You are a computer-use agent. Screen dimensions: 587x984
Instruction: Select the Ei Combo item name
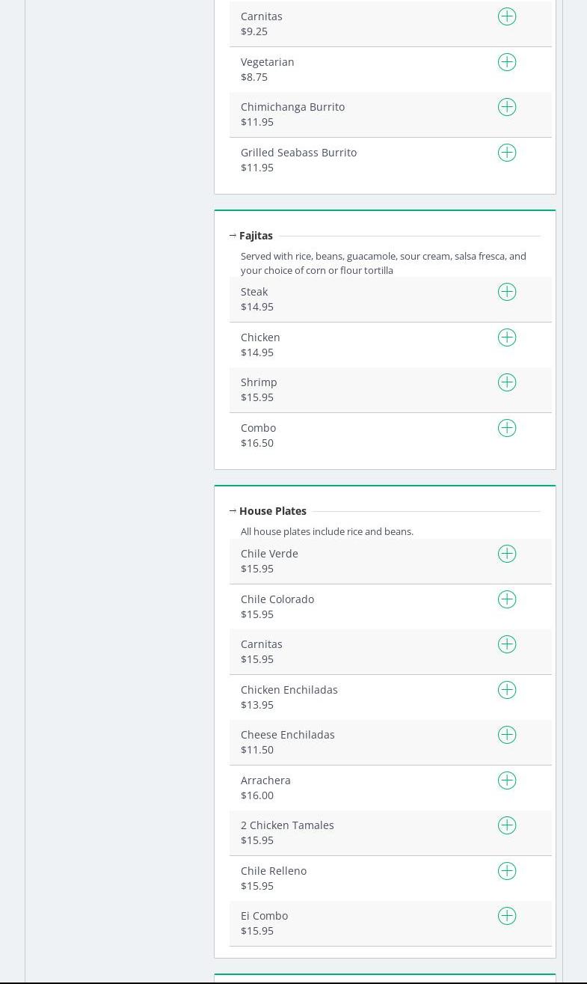264,916
